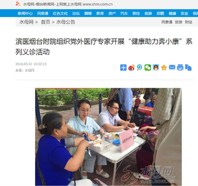This screenshot has height=186, width=198.
Task: Open 红色文化 navigation item
Action: pos(60,14)
